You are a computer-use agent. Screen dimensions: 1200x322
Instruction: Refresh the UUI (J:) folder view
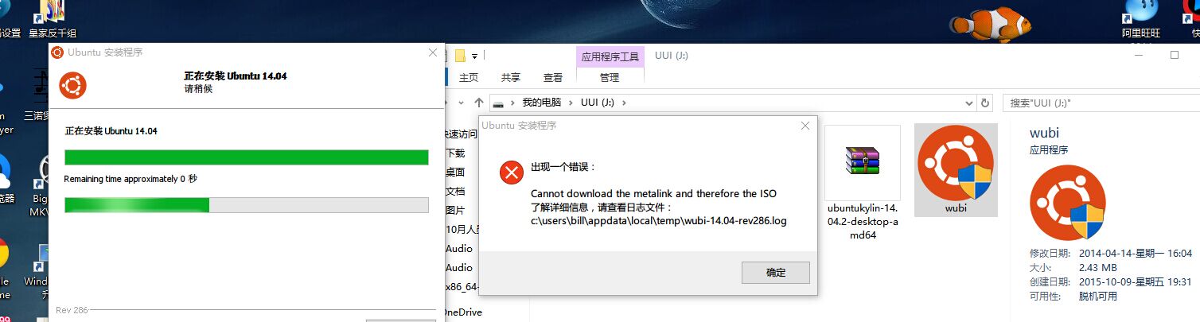[x=985, y=103]
